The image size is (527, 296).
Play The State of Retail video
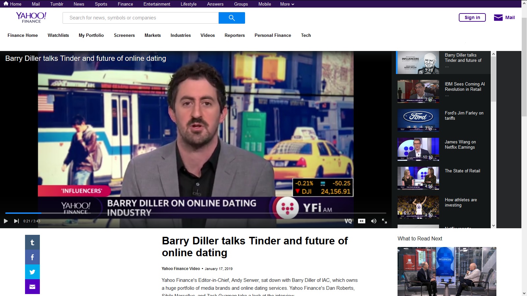pos(418,178)
